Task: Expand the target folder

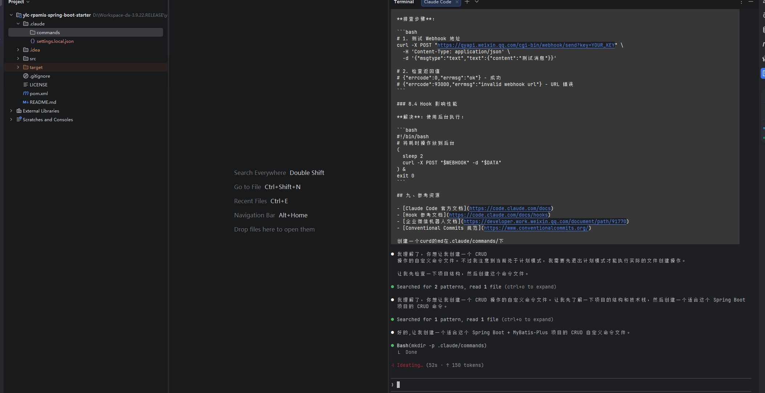Action: (x=18, y=67)
